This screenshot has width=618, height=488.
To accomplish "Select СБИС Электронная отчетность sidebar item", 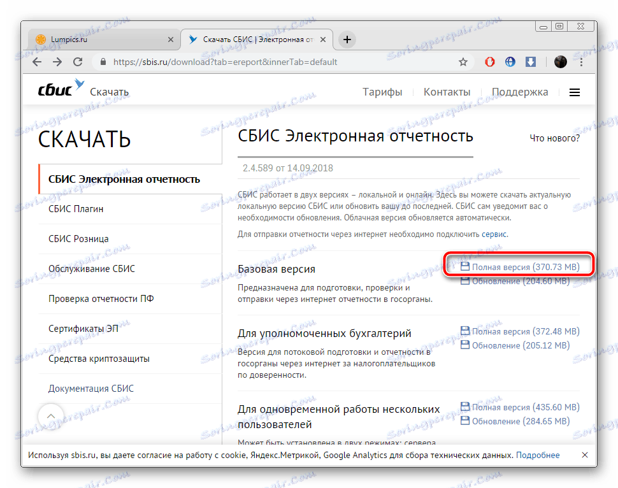I will [x=131, y=180].
